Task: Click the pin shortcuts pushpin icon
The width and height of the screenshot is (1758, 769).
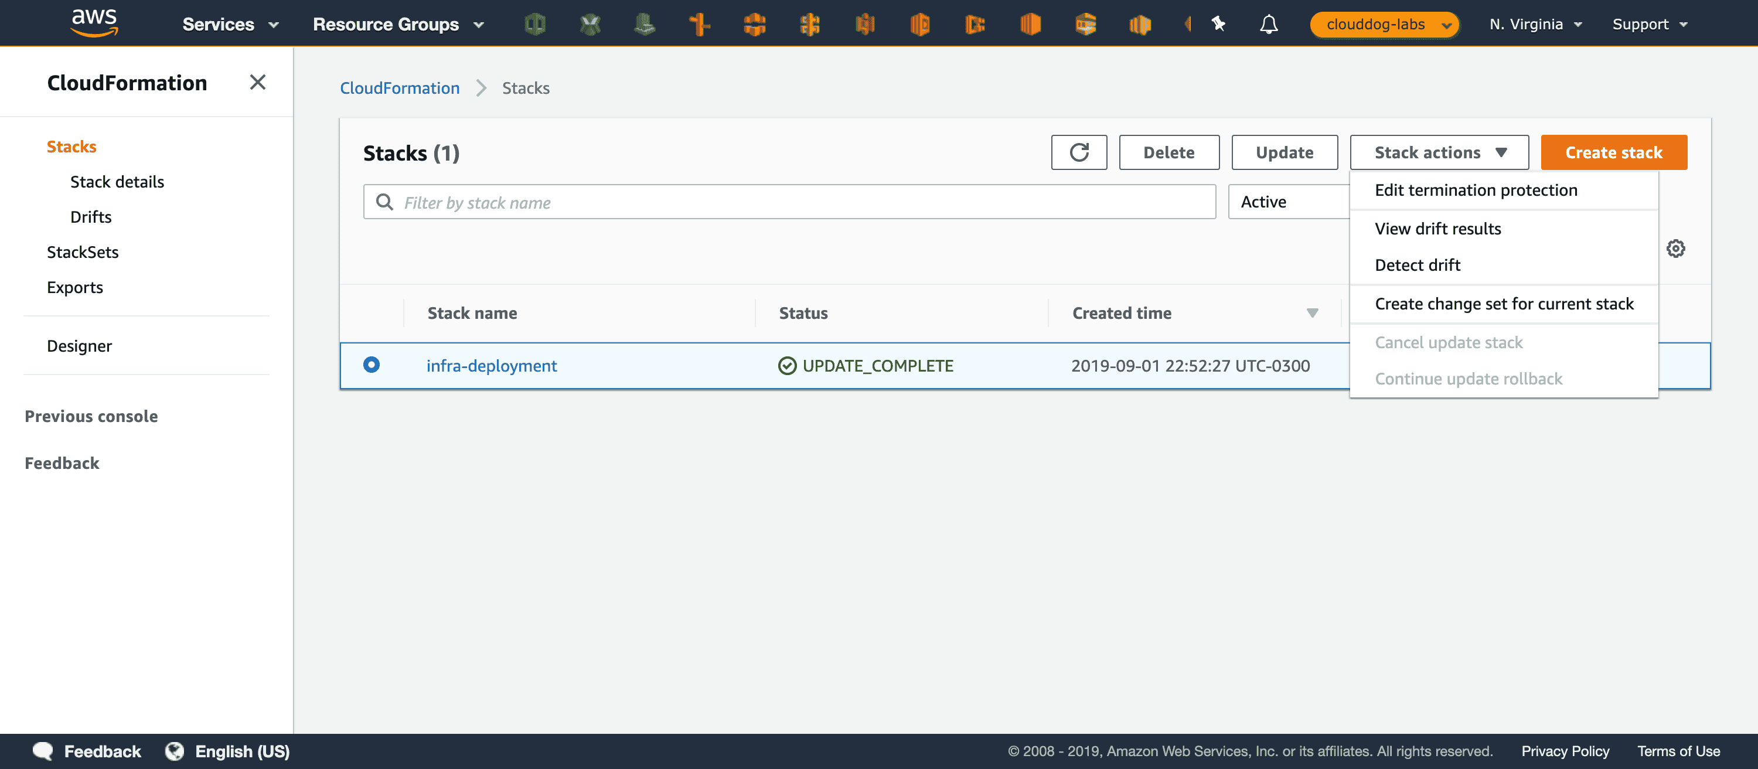Action: pyautogui.click(x=1218, y=25)
